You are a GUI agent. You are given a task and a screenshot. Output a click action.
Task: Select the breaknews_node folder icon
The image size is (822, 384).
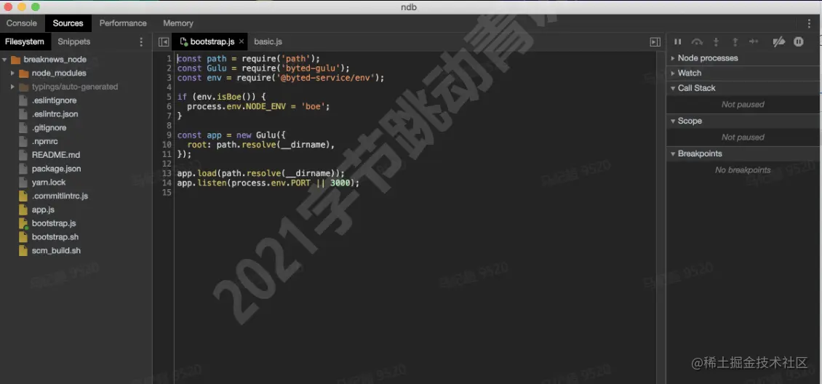(x=15, y=60)
